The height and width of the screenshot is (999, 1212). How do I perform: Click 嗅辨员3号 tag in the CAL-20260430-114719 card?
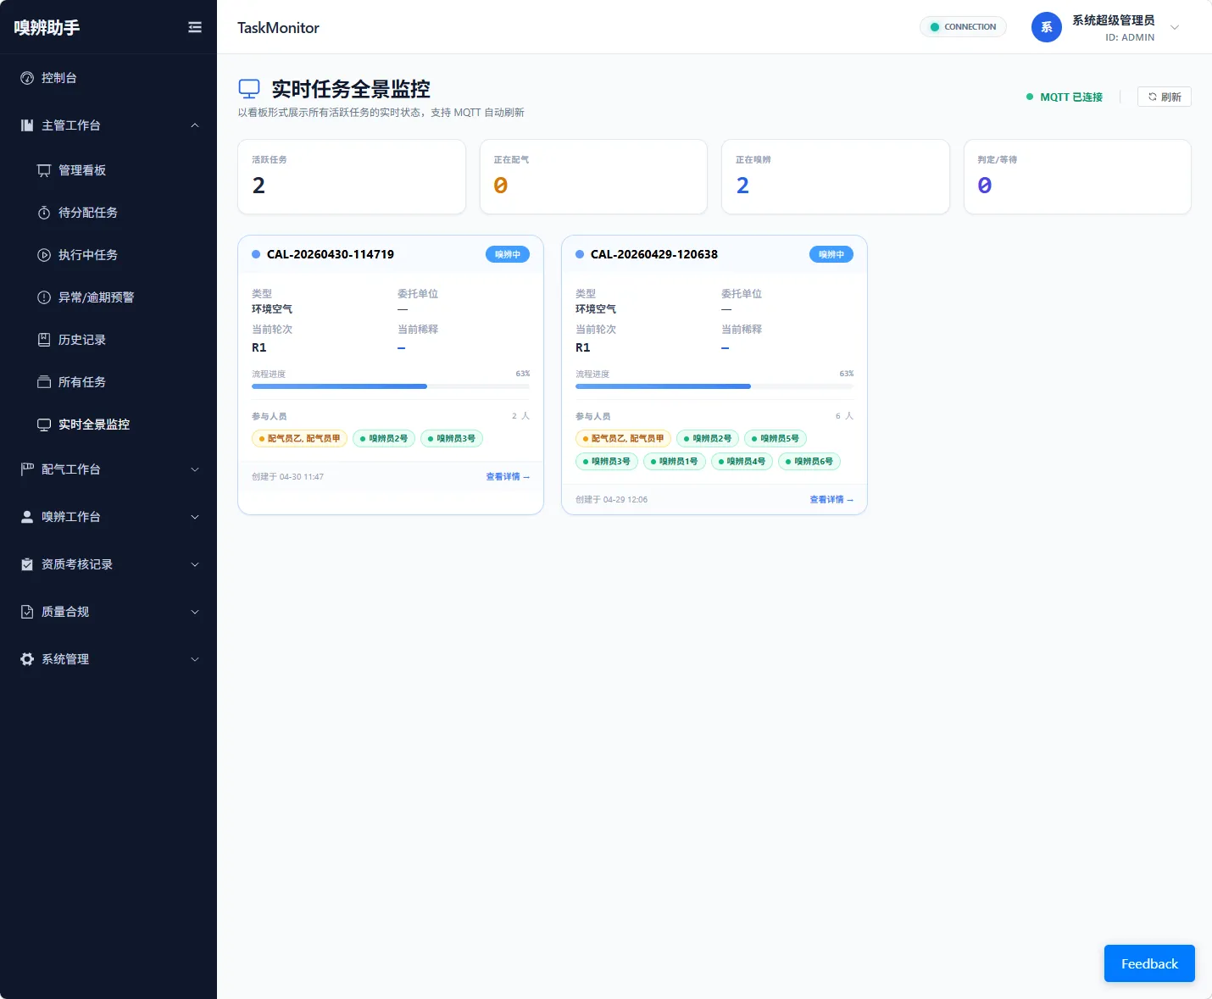point(452,439)
